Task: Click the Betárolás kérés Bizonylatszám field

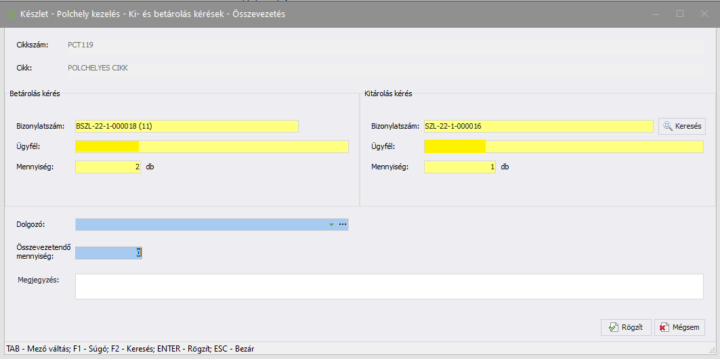Action: [186, 126]
